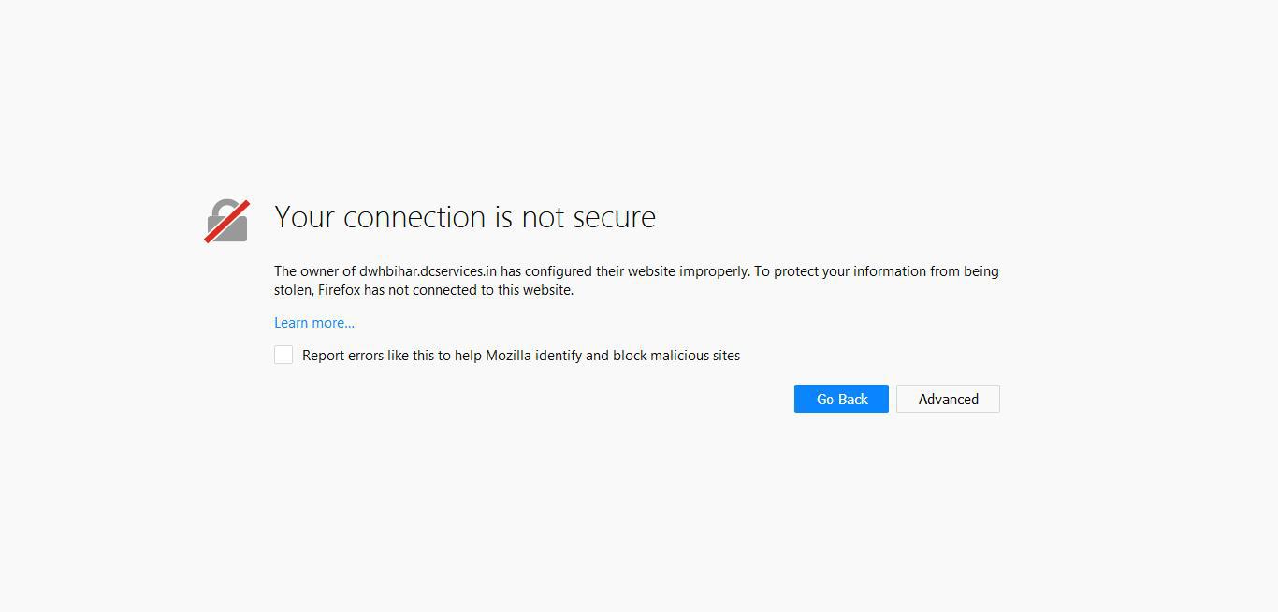
Task: Click the crossed-out padlock warning icon
Action: pos(227,221)
